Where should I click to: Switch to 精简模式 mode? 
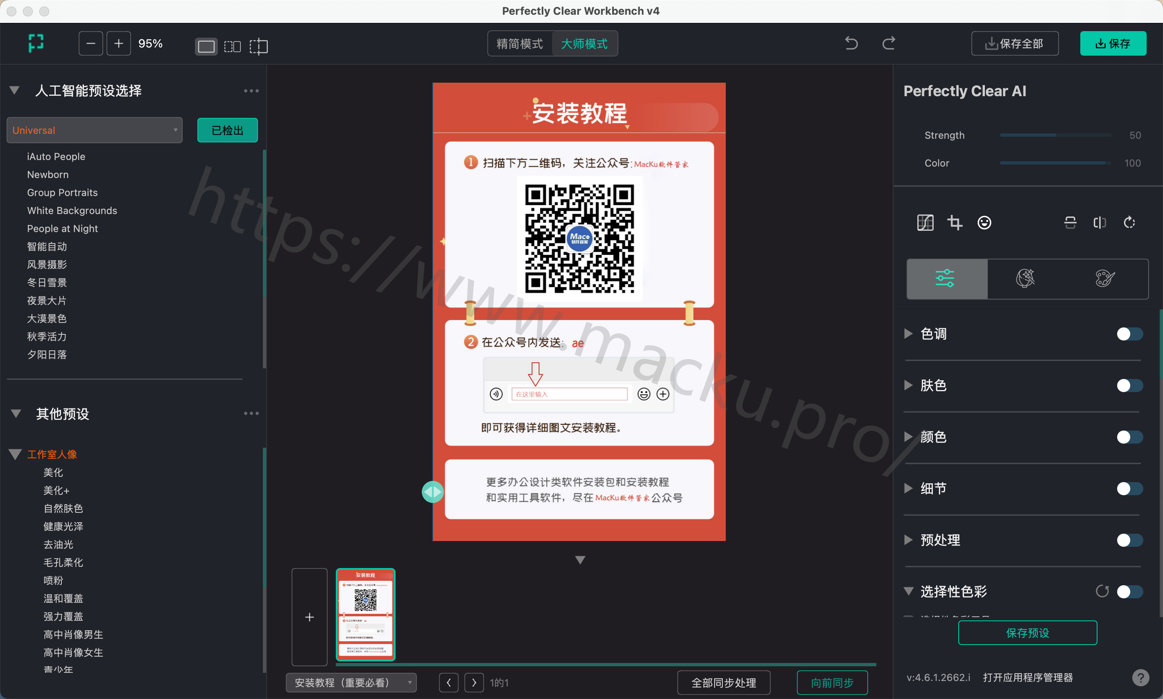click(519, 44)
